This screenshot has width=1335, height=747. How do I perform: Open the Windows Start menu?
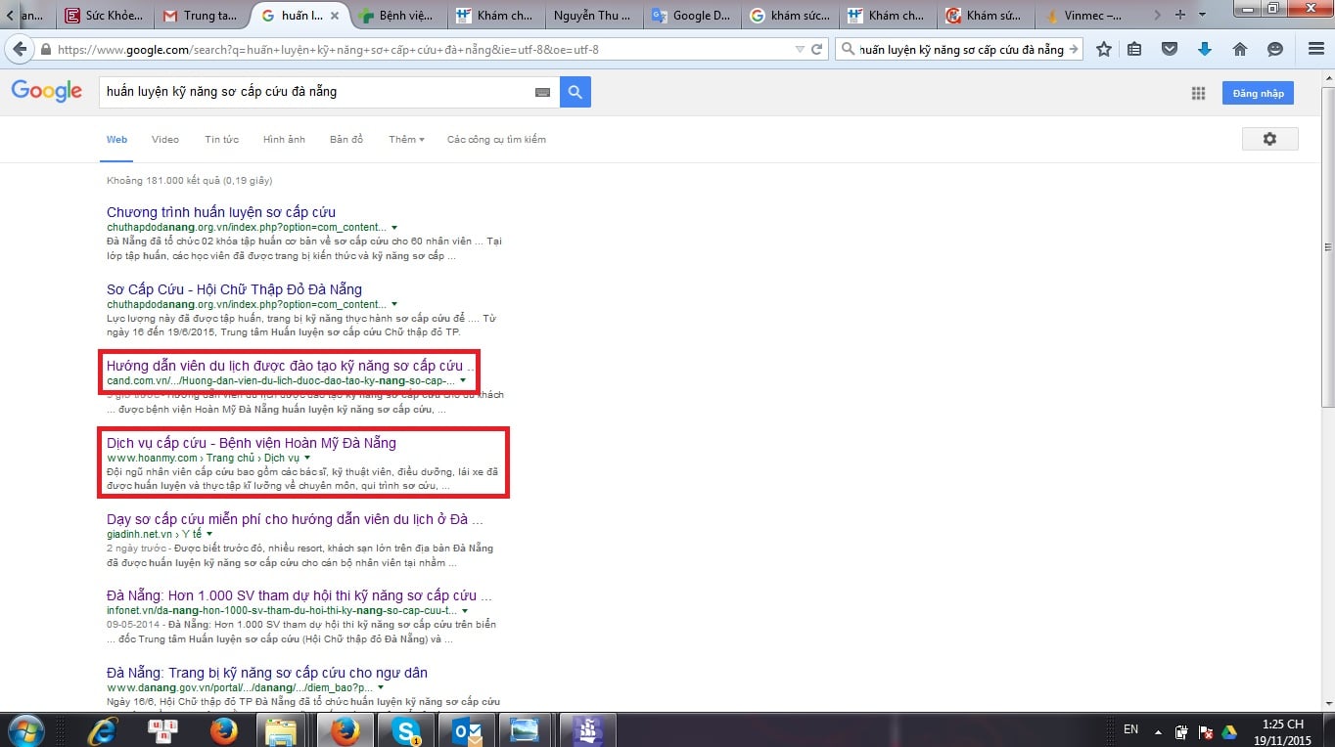pos(26,730)
